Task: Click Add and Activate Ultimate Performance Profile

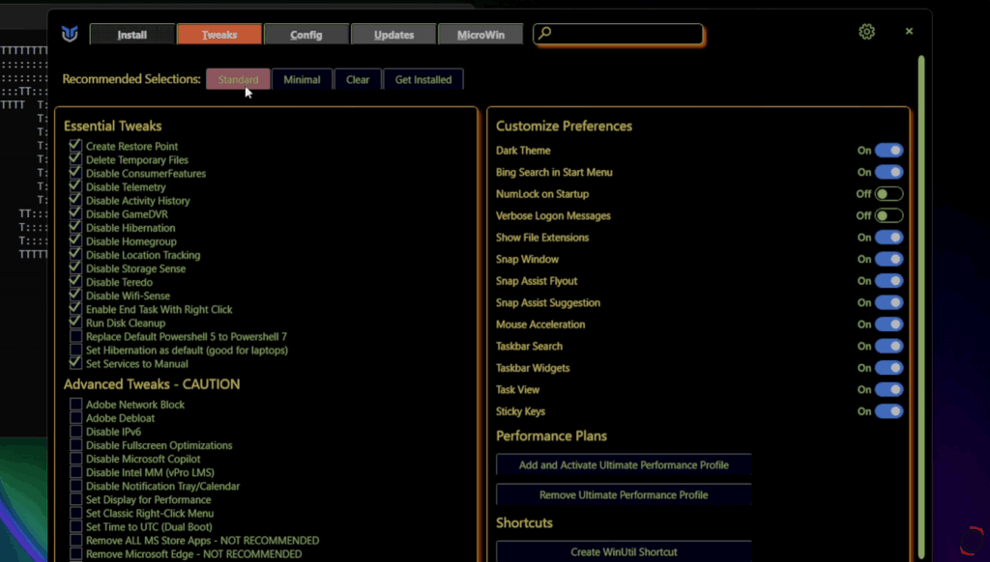Action: click(624, 464)
